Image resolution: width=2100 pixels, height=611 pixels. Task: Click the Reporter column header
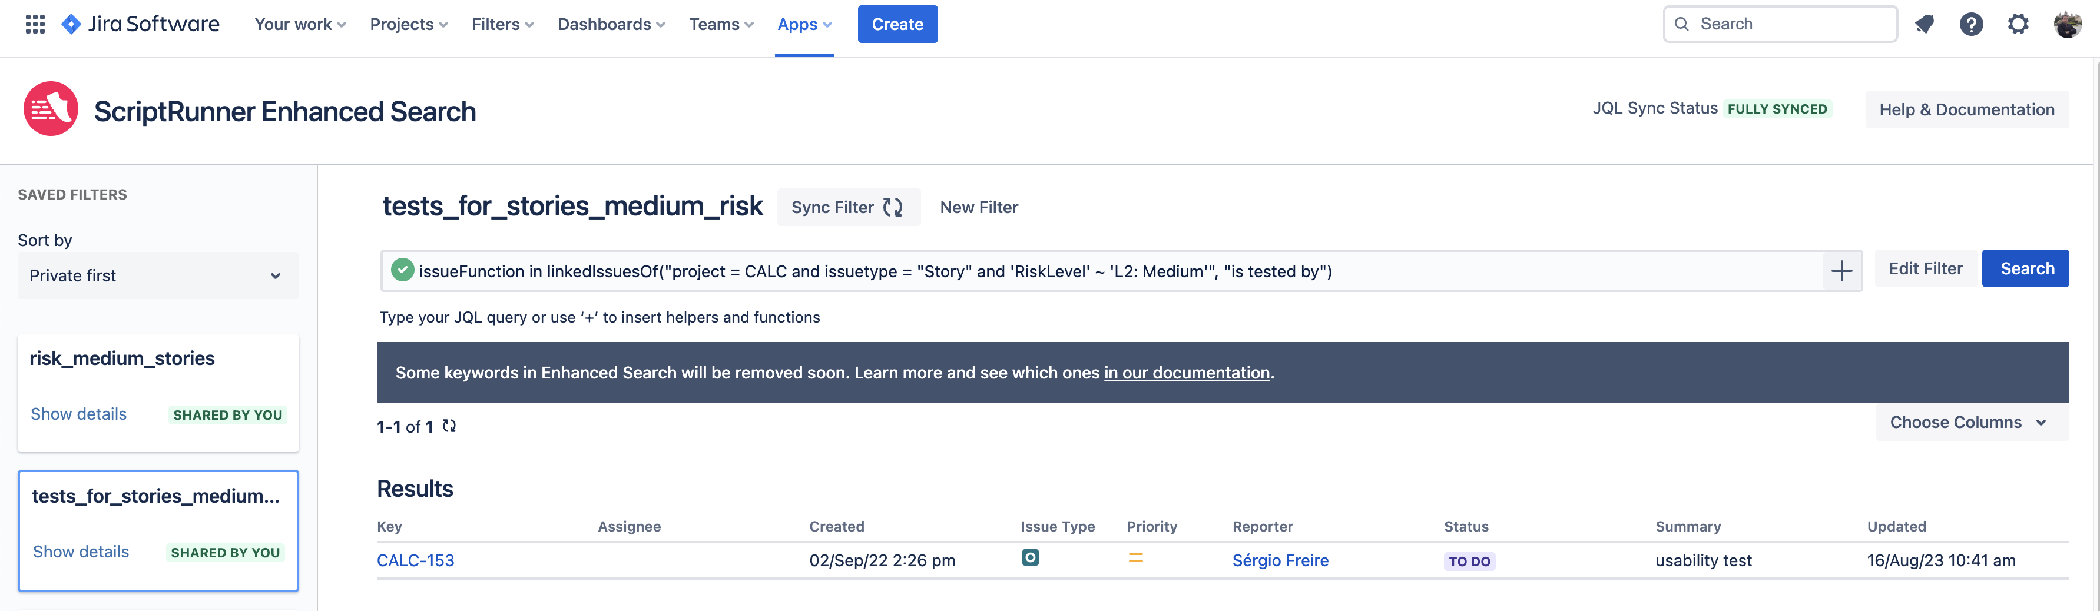point(1262,526)
